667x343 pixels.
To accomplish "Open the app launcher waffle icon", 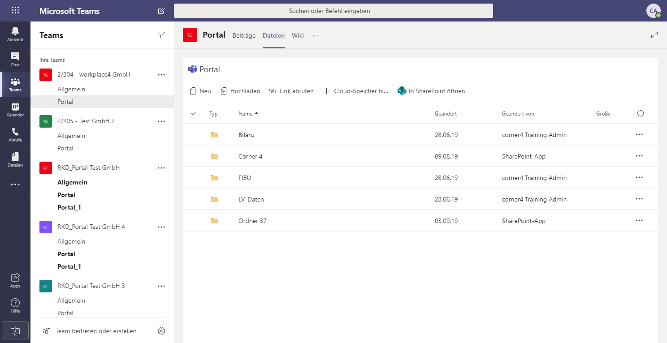I will point(15,11).
